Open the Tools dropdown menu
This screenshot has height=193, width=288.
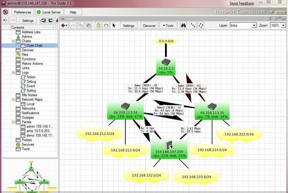(168, 25)
